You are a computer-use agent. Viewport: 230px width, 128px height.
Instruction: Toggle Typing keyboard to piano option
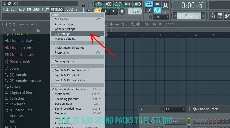coord(71,89)
